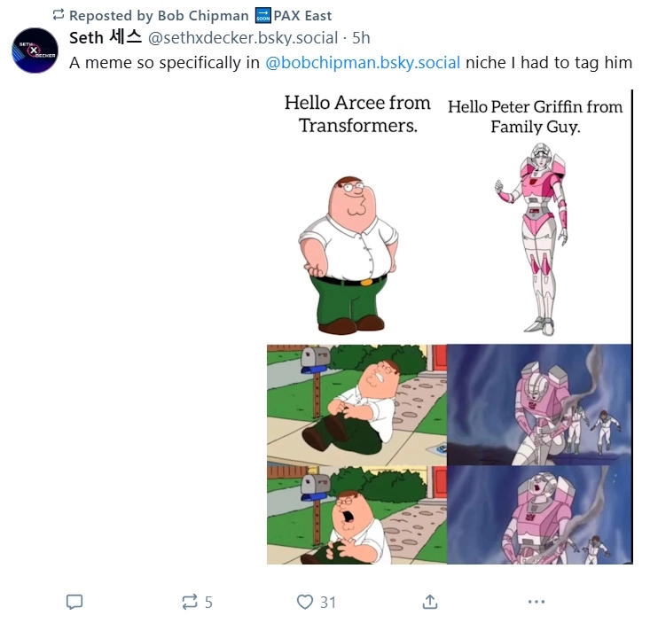Viewport: 650px width, 623px height.
Task: Click the repost arrows icon
Action: pos(190,602)
